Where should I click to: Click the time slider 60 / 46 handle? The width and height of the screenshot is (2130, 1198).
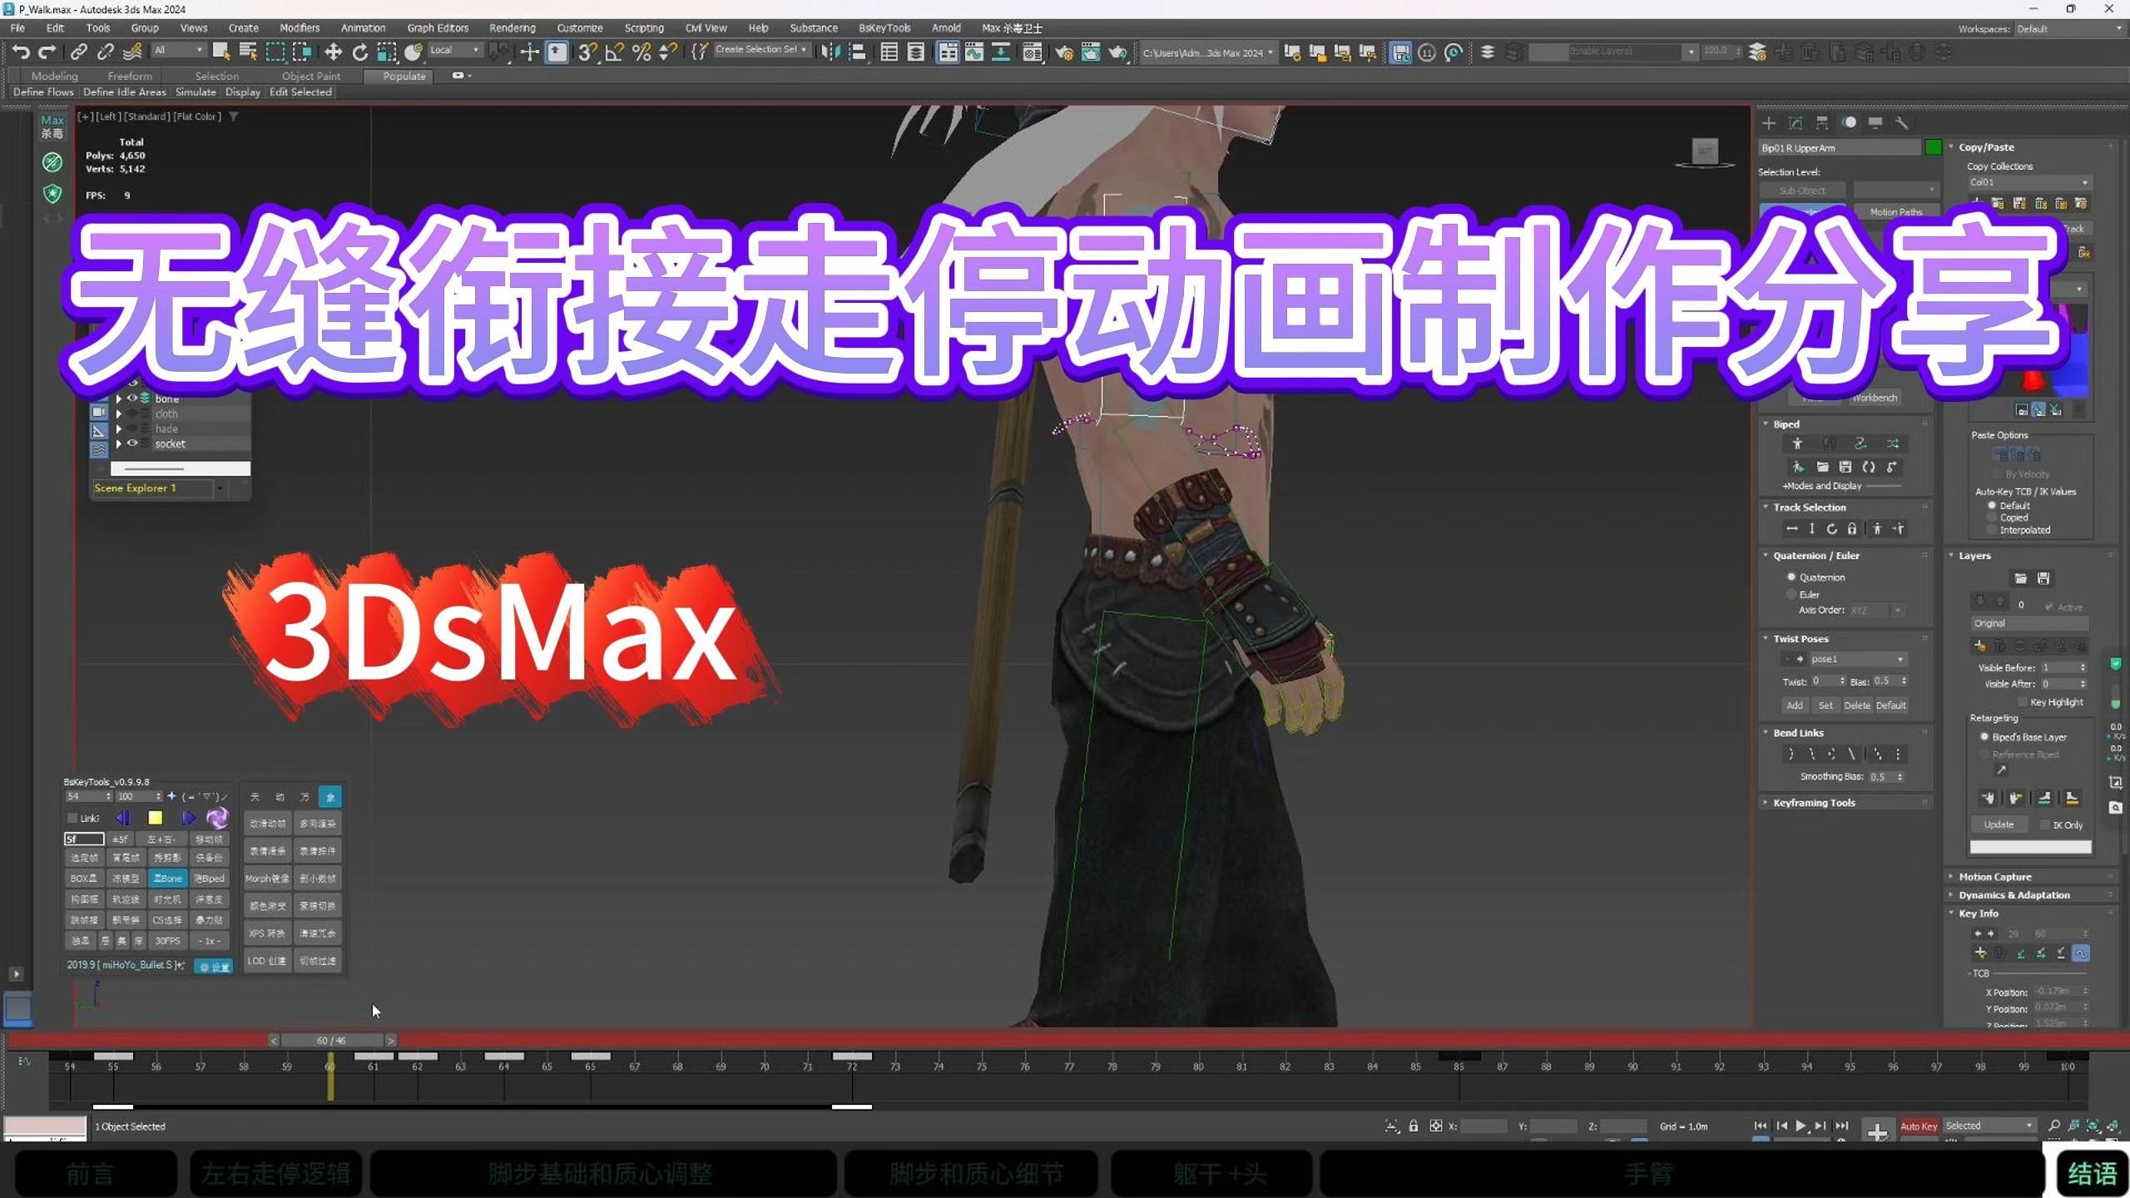pos(331,1040)
